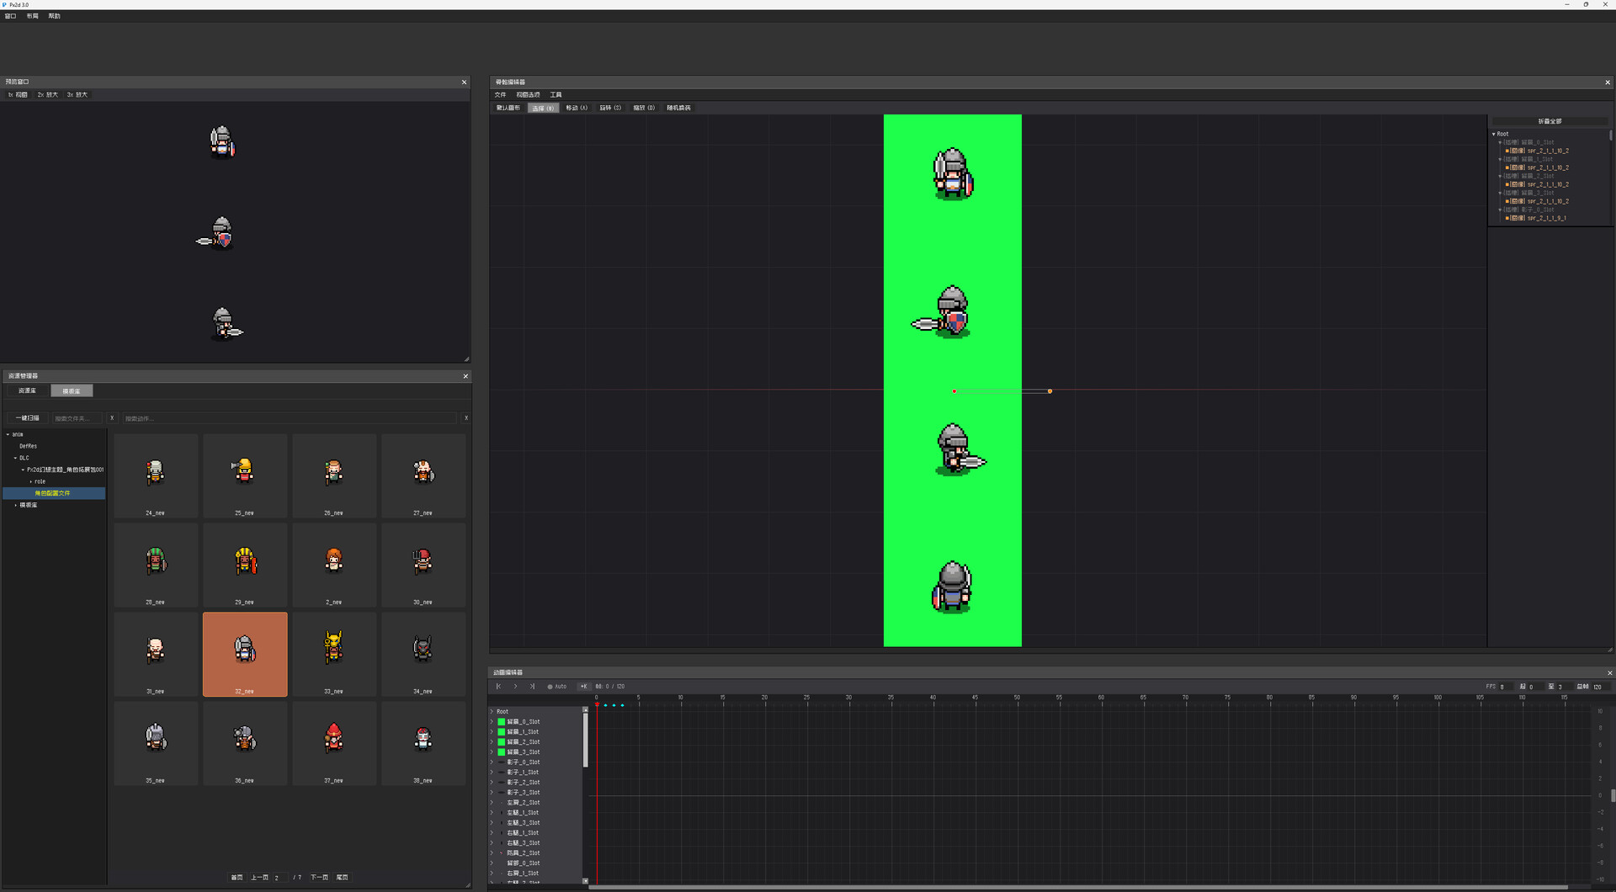Select the 29_new character thumbnail
Viewport: 1616px width, 892px height.
(245, 565)
